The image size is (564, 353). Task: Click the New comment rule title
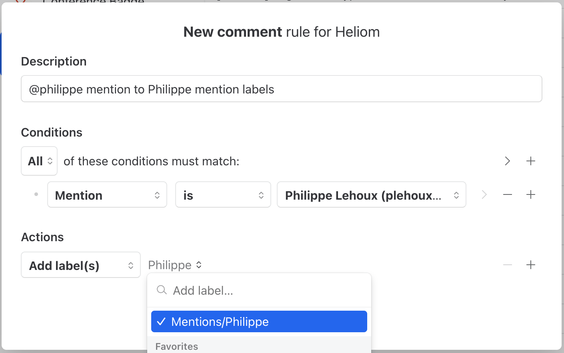point(282,32)
